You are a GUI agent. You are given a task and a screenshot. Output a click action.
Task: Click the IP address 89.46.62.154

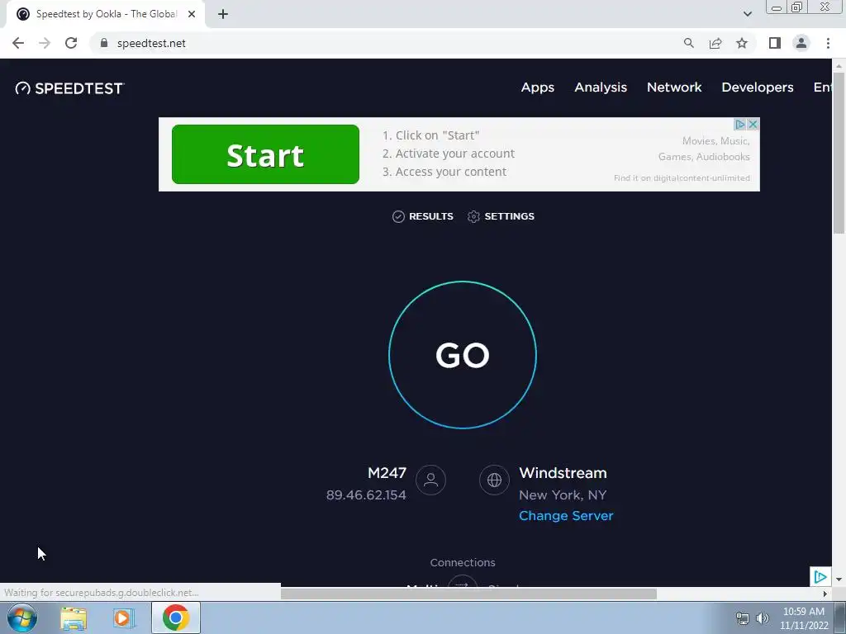[366, 495]
